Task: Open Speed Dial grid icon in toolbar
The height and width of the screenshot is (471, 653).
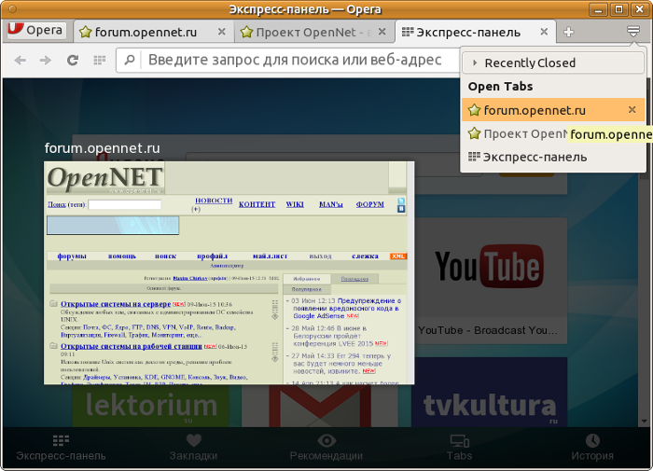Action: 100,61
